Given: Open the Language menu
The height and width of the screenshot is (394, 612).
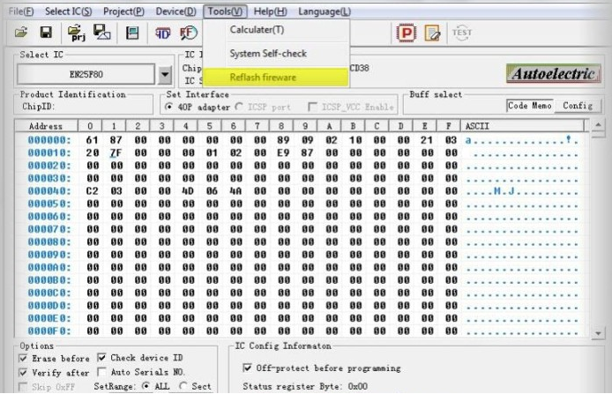Looking at the screenshot, I should pyautogui.click(x=325, y=11).
